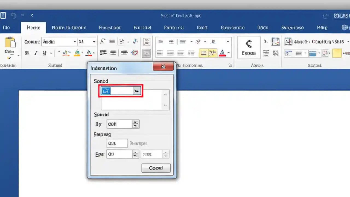Screen dimensions: 350x197
Task: Toggle the numbered list button in the ribbon
Action: pyautogui.click(x=171, y=42)
